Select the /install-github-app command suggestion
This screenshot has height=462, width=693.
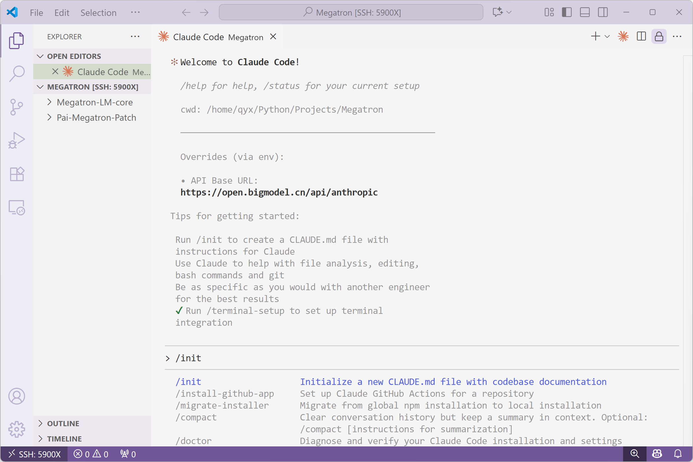[355, 393]
